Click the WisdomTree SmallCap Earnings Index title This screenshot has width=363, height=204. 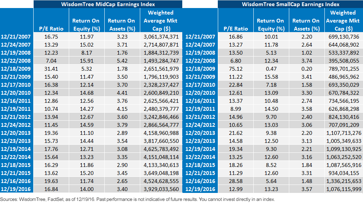pos(290,4)
